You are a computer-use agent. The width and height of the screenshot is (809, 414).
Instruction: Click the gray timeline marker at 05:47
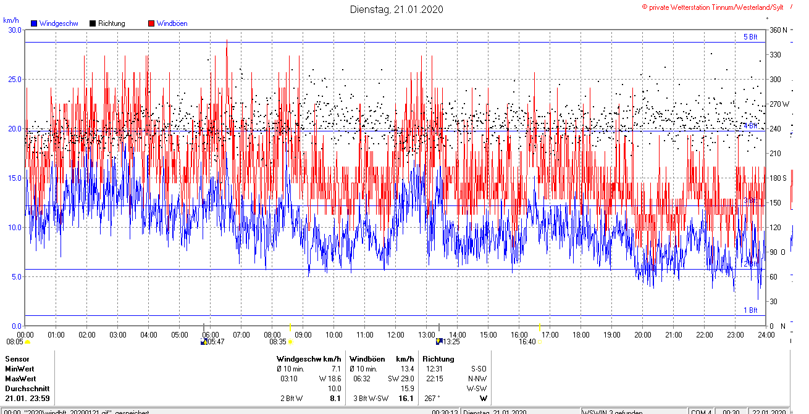tap(204, 326)
